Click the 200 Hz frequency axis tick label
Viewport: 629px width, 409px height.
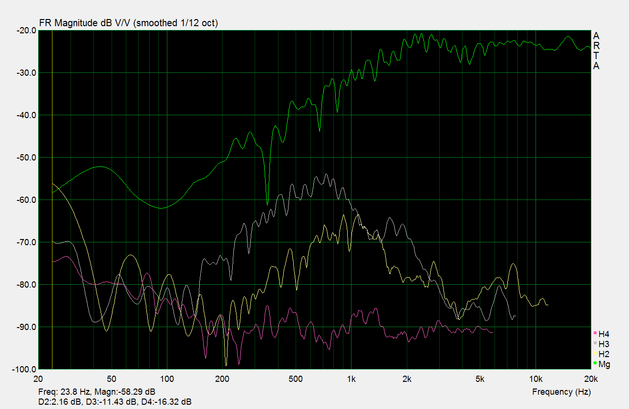point(222,379)
